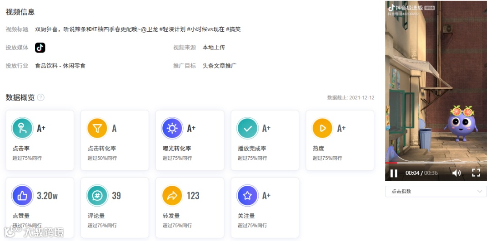Click the 点击率 card label
This screenshot has width=491, height=241.
pyautogui.click(x=21, y=148)
